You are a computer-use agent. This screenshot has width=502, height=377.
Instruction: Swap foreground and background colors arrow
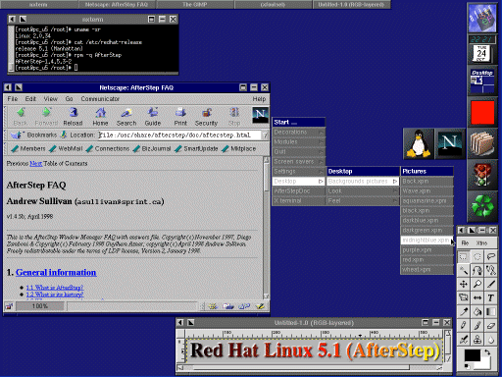click(487, 352)
